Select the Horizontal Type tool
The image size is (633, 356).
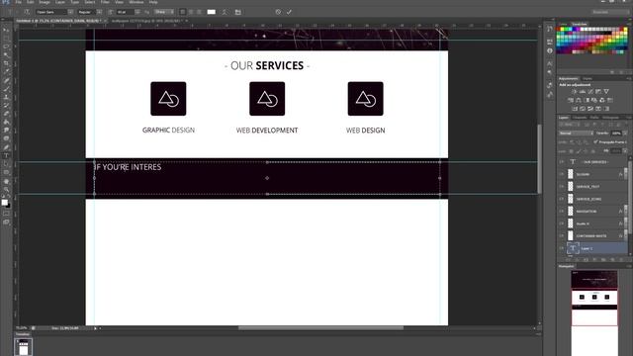tap(6, 155)
